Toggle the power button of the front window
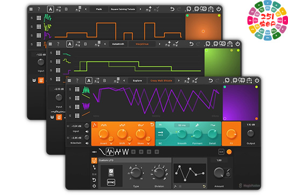The width and height of the screenshot is (288, 195). 257,80
